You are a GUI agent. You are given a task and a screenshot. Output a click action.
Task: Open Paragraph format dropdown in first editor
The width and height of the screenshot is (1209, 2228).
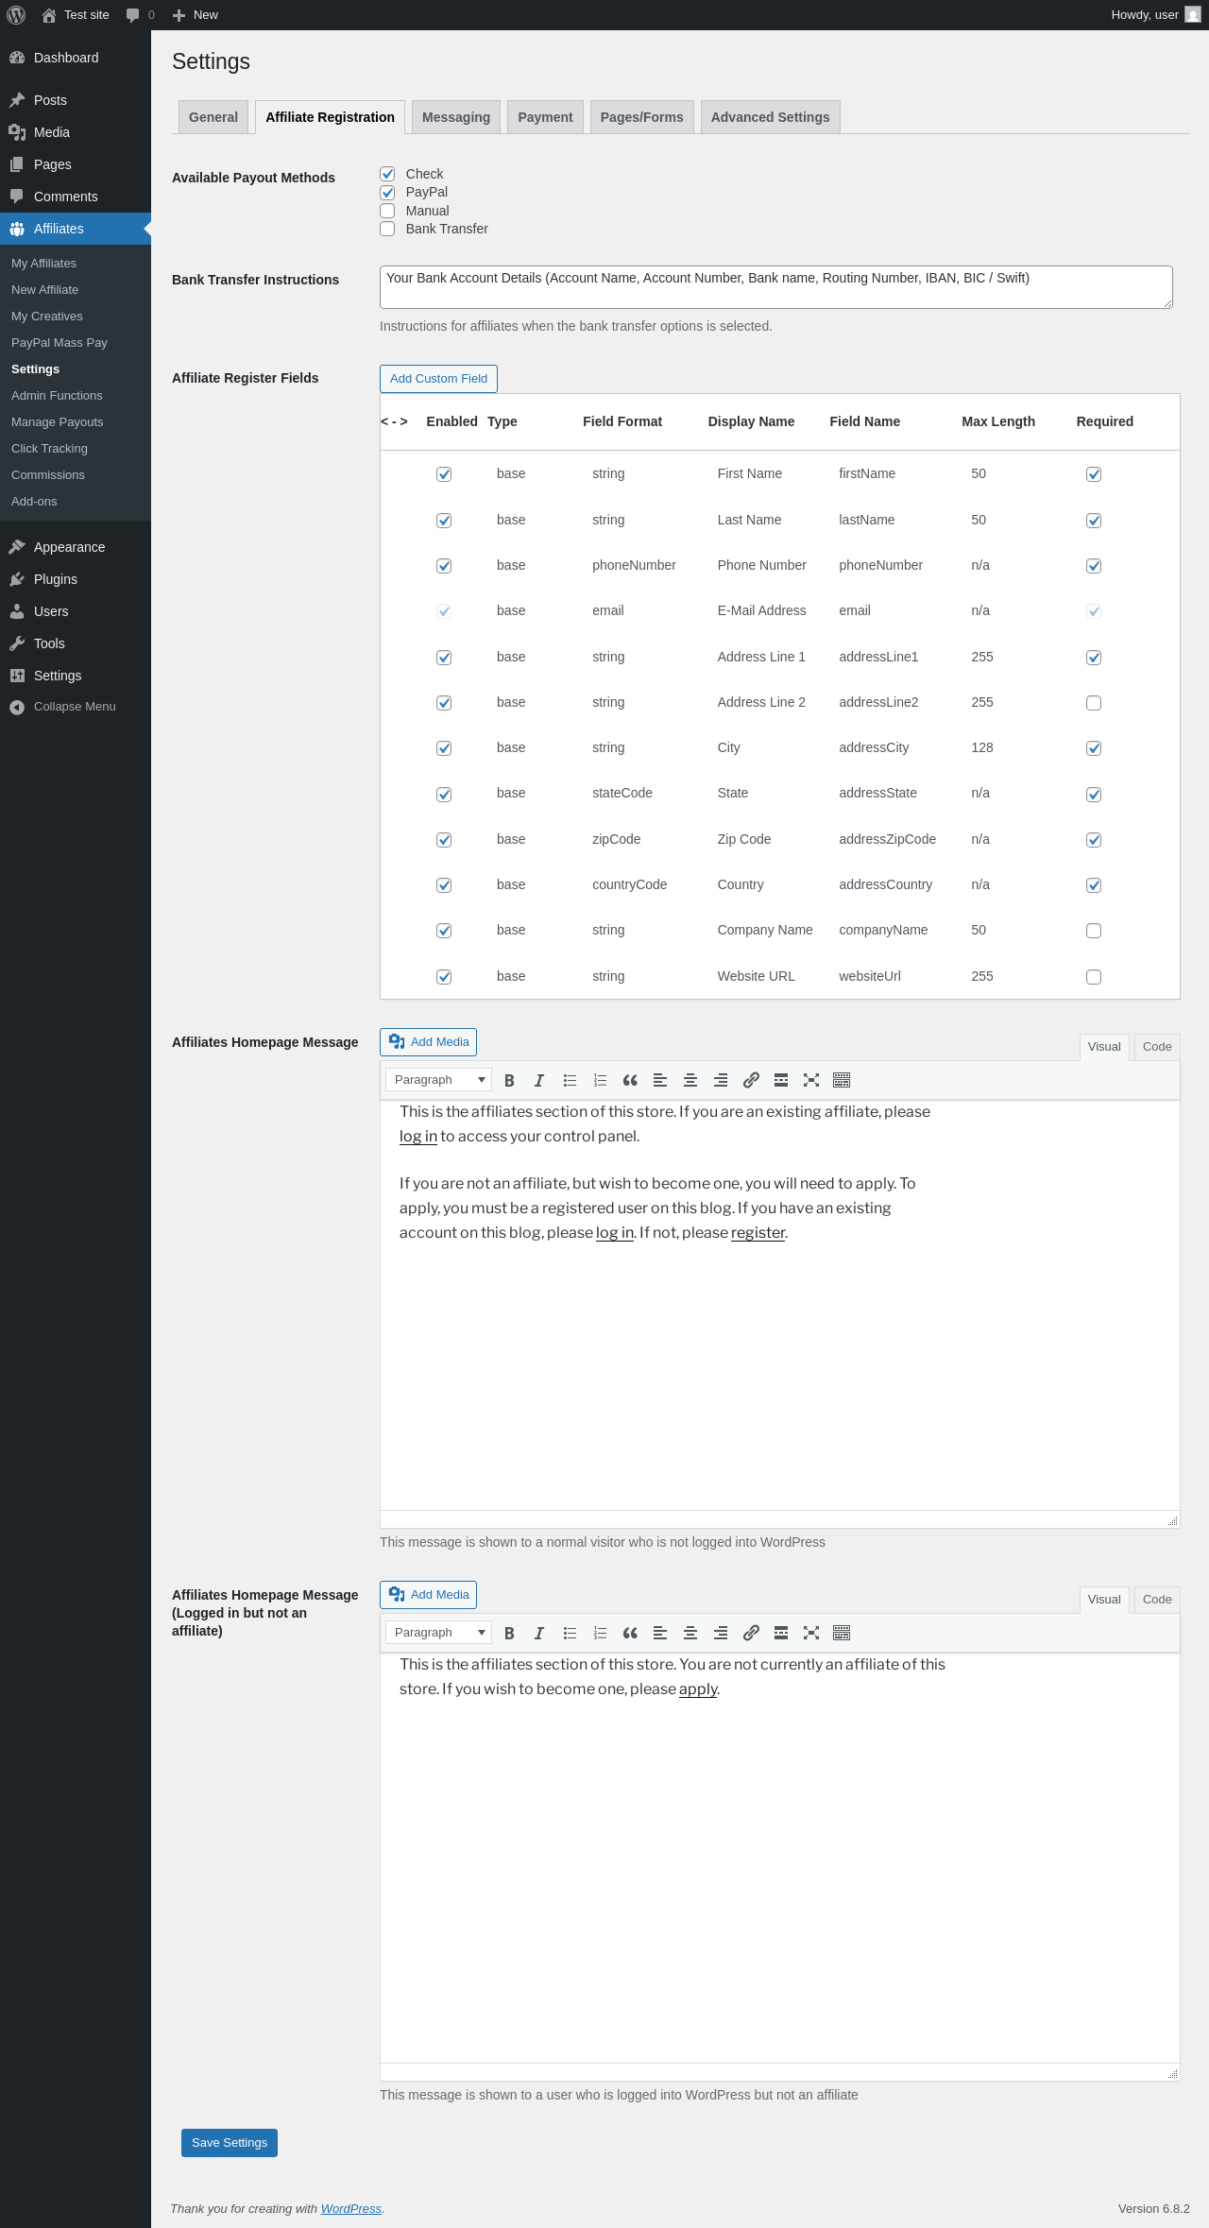[438, 1080]
